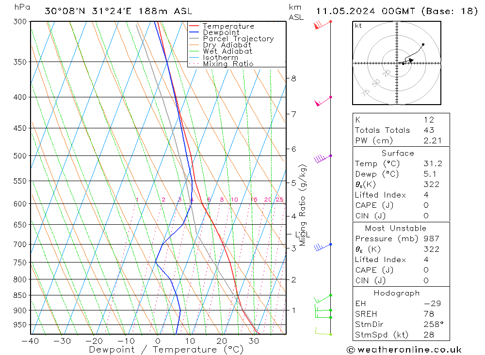Click the "500" hPa pressure label
Image resolution: width=485 pixels, height=355 pixels.
[20, 156]
